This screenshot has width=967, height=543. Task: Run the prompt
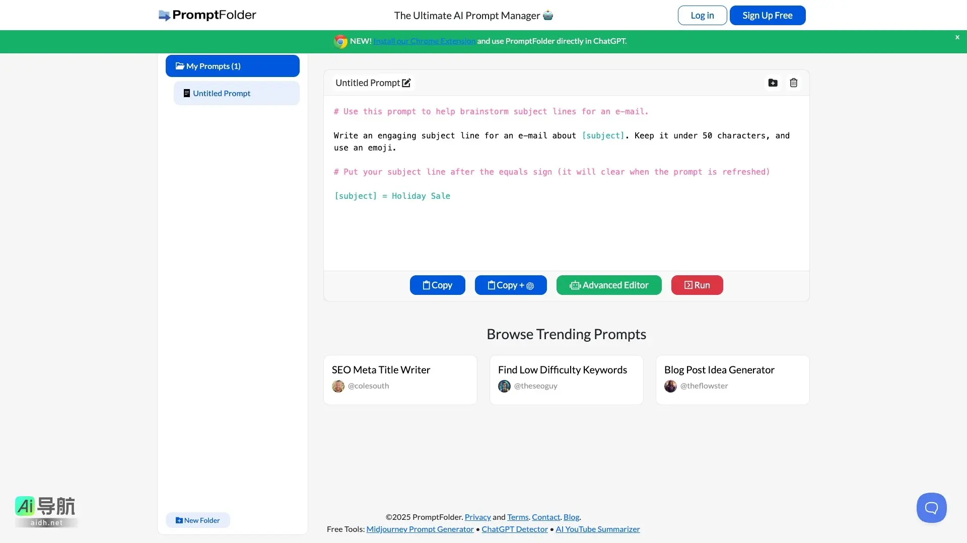[x=697, y=285]
